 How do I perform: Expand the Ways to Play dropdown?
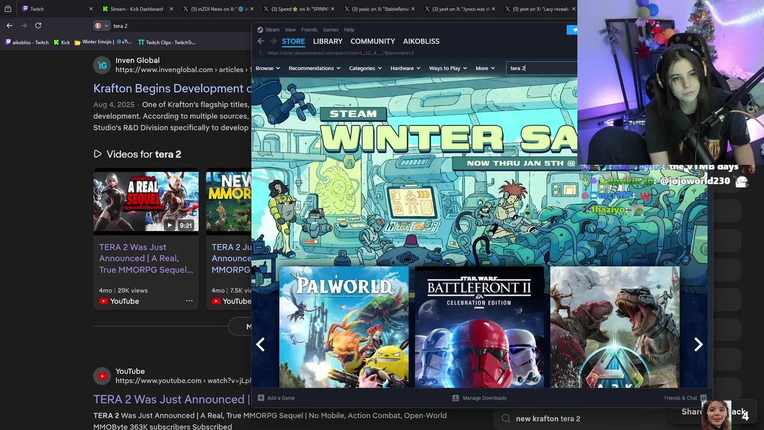[448, 68]
